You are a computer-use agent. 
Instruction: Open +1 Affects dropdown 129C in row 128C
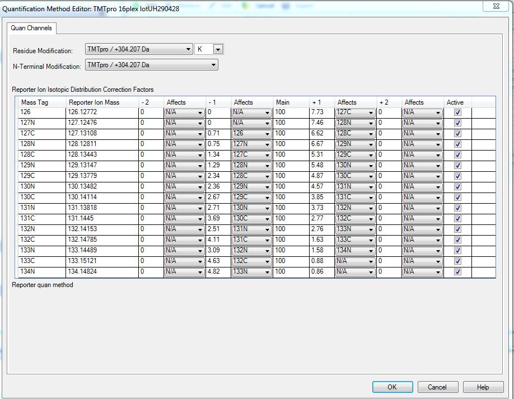pyautogui.click(x=356, y=154)
